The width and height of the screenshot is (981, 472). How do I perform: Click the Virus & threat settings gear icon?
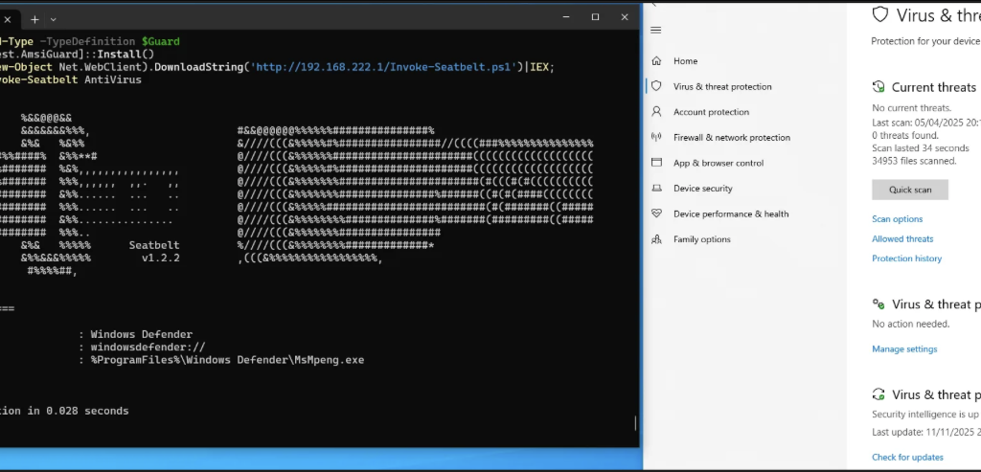[878, 304]
